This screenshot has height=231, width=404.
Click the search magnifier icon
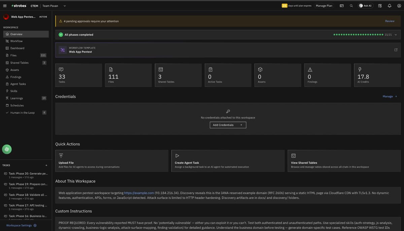point(351,6)
